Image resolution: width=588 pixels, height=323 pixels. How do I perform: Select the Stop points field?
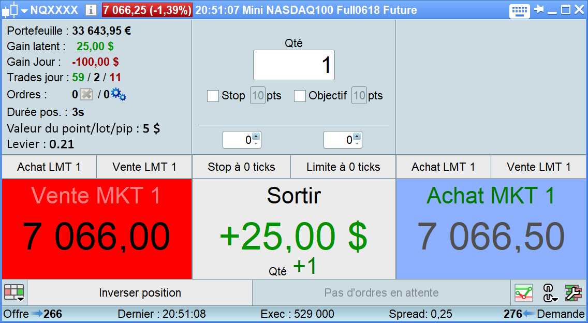(258, 95)
